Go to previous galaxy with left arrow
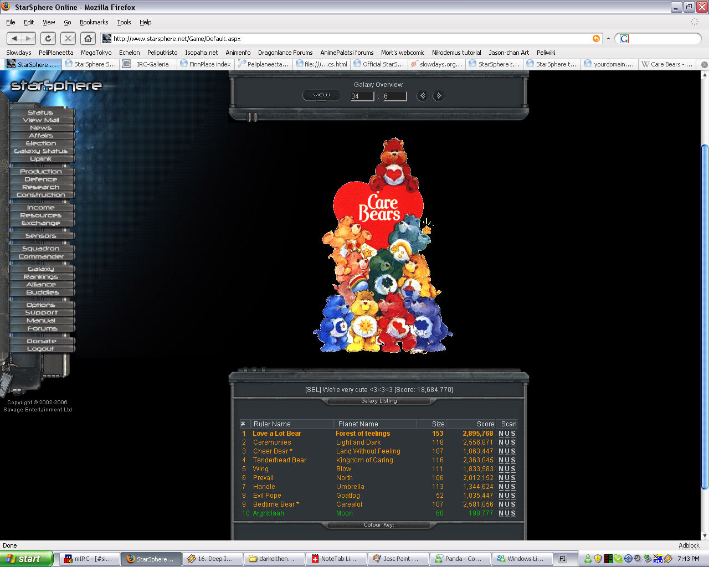The height and width of the screenshot is (567, 709). pos(423,96)
